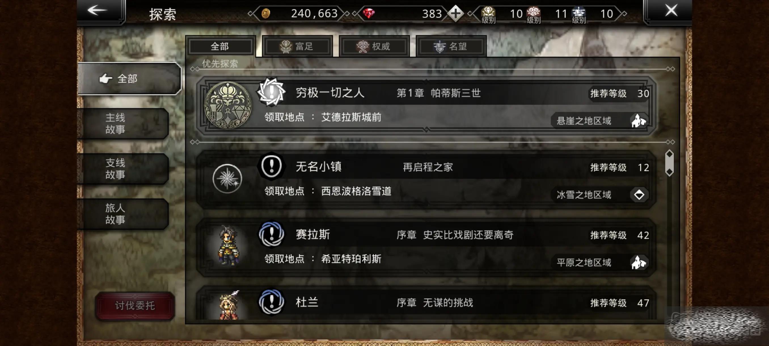Tap the 杜兰 character sprite thumbnail
The height and width of the screenshot is (346, 769).
coord(229,305)
